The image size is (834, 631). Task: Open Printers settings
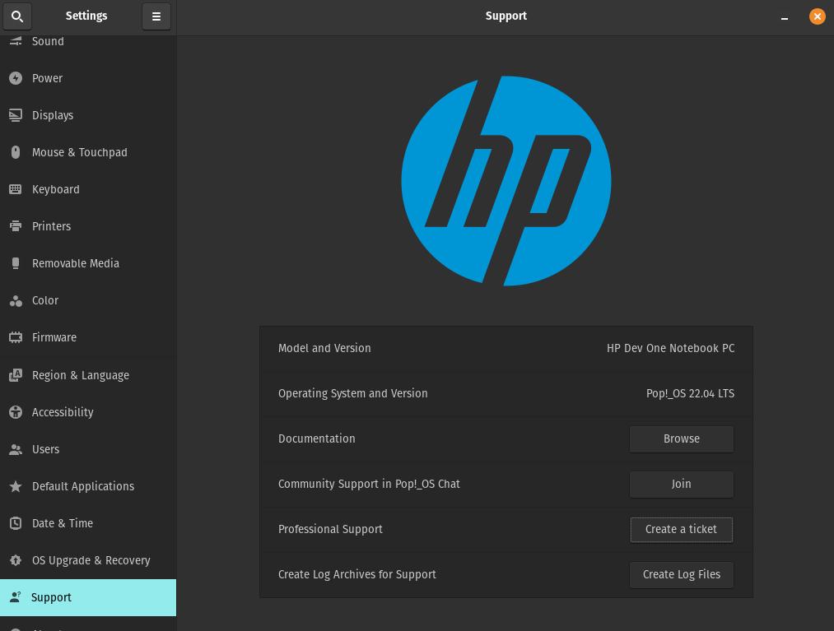tap(88, 226)
